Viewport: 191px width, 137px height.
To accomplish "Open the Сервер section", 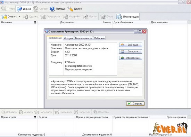I will pos(40,9).
